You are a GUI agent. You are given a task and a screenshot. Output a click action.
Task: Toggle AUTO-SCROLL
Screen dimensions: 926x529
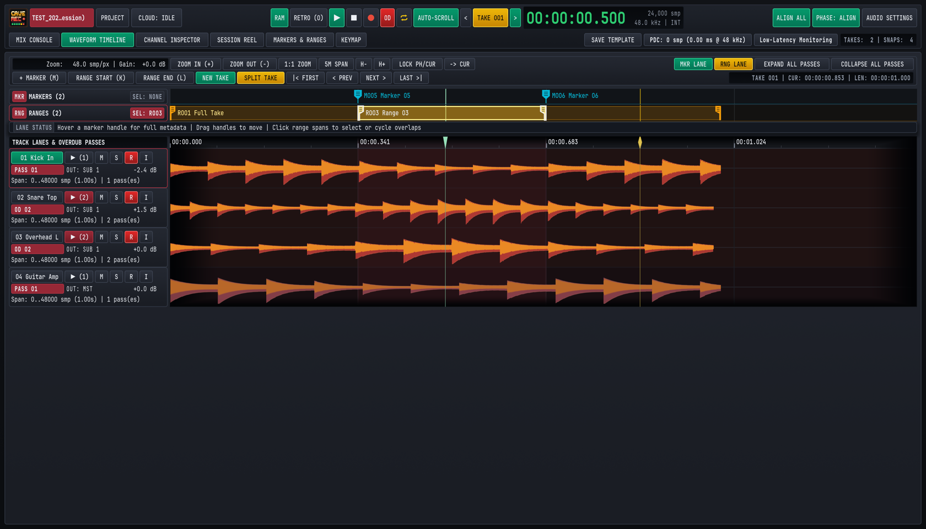[435, 18]
